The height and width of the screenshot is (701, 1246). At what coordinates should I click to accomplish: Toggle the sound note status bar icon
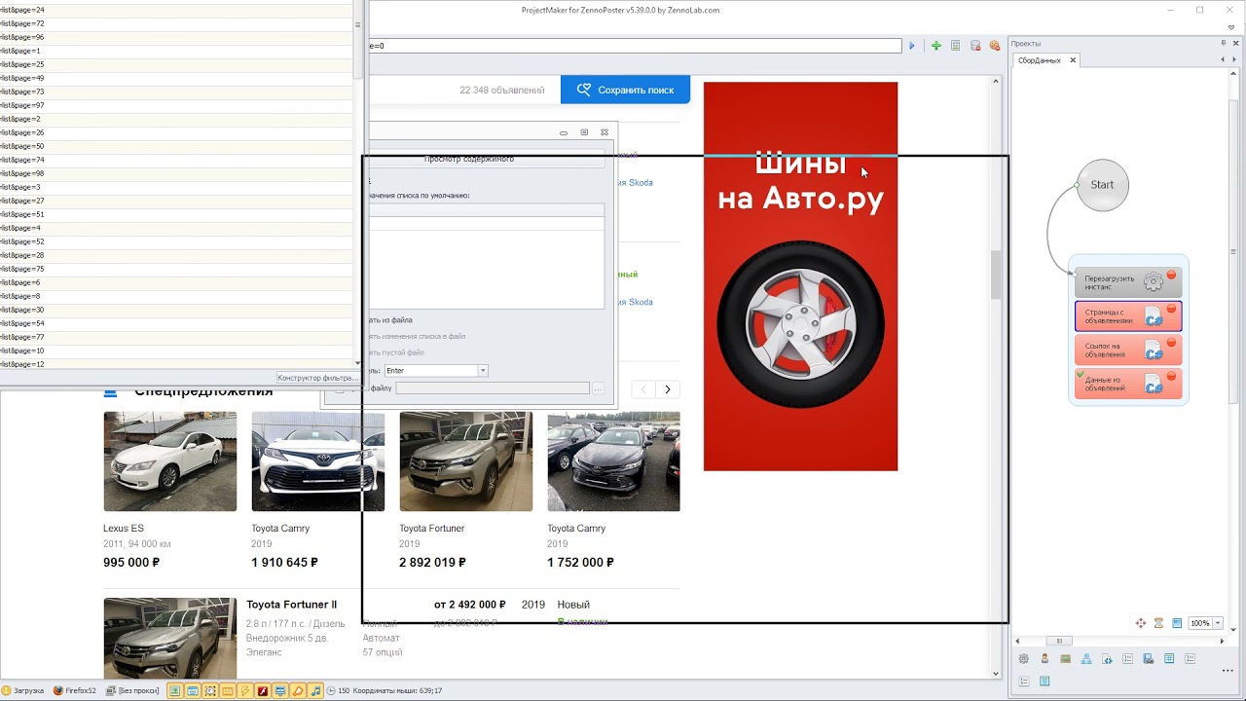coord(315,691)
